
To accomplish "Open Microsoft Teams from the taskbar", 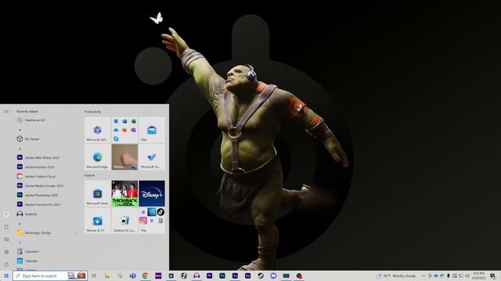I will coord(132,276).
